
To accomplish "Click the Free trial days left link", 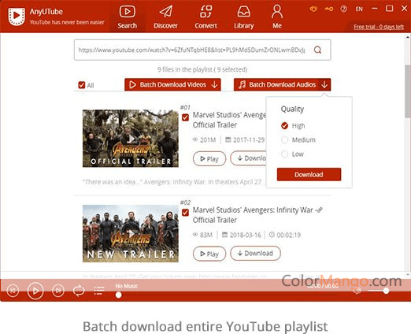I will click(x=379, y=27).
